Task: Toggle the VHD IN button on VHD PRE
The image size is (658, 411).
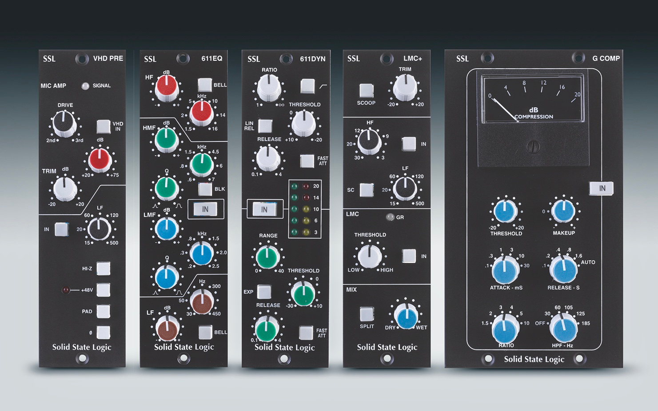Action: 104,126
